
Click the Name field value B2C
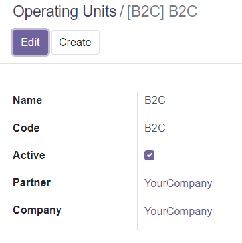click(155, 101)
